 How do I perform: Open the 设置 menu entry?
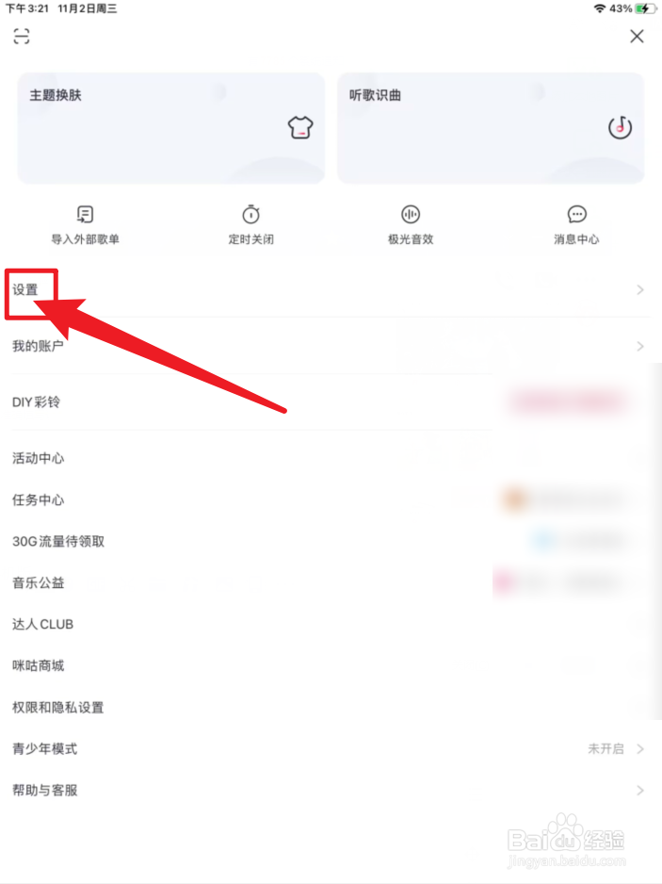coord(25,289)
